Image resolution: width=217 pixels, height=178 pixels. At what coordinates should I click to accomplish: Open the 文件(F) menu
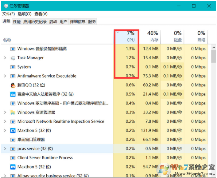(9, 14)
